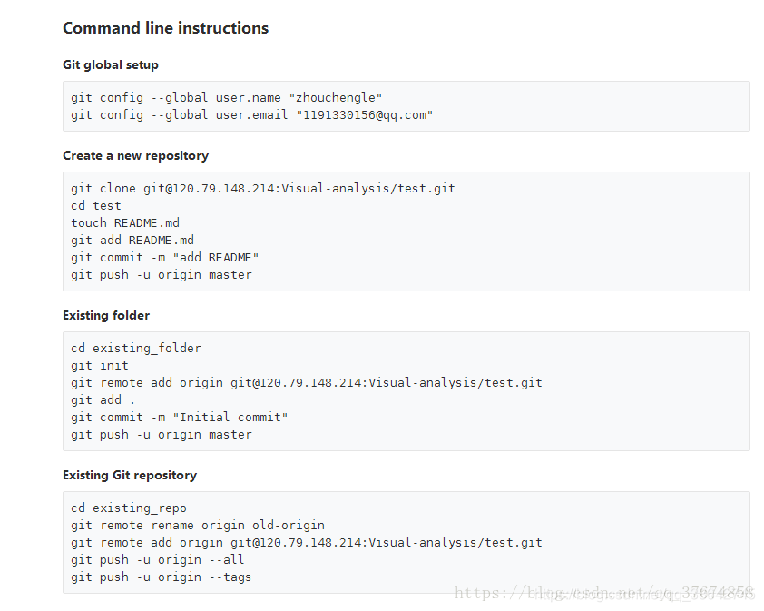Click the "Git global setup" heading
Screen dimensions: 764x611
point(111,65)
